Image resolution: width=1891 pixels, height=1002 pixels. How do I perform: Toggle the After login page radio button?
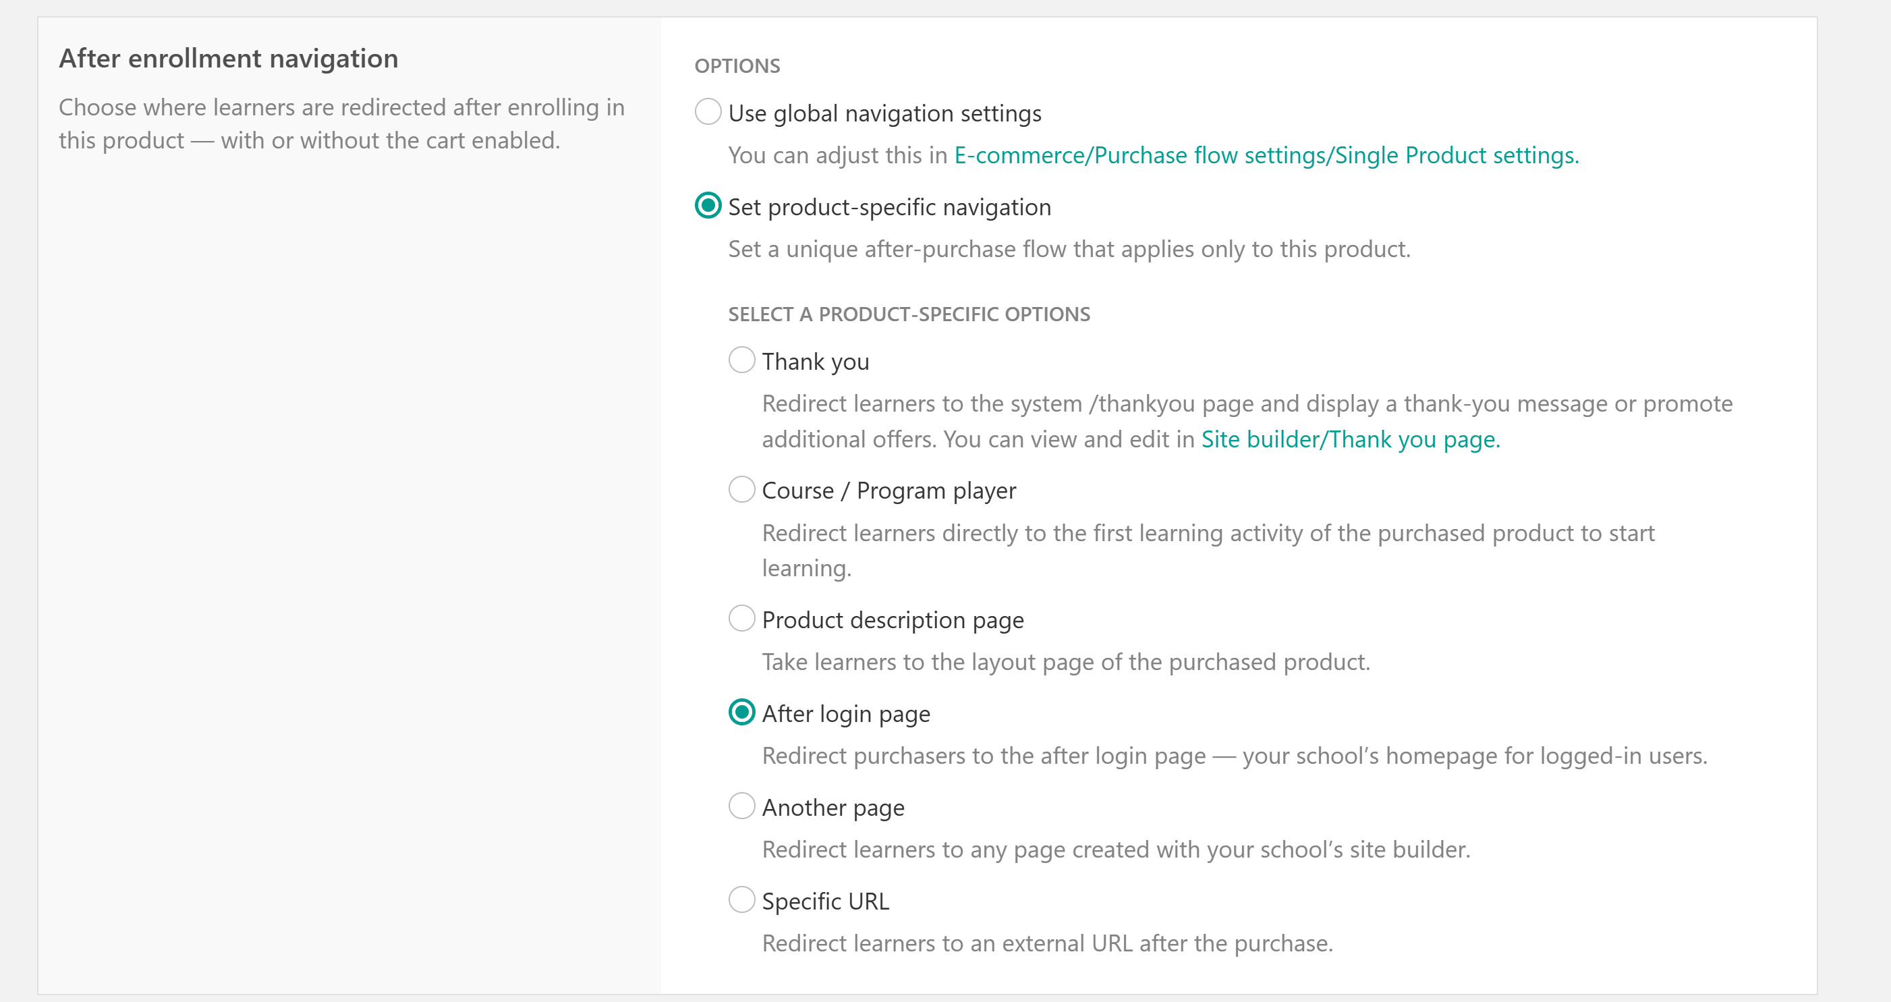pyautogui.click(x=741, y=713)
